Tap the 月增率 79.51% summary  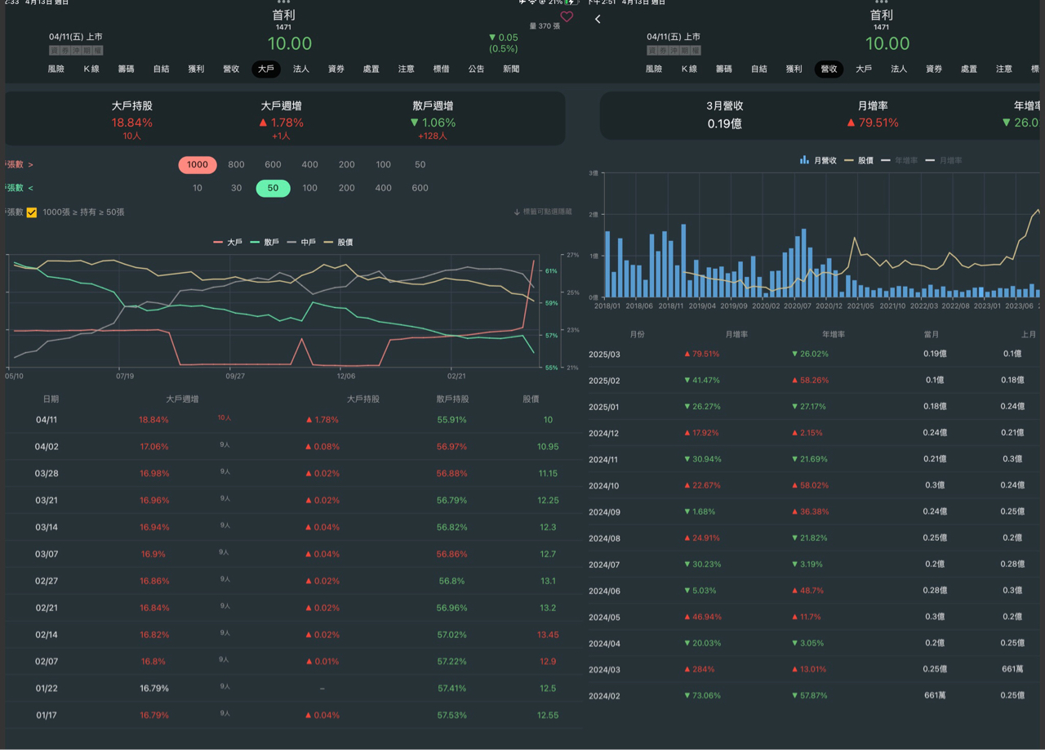pyautogui.click(x=873, y=115)
